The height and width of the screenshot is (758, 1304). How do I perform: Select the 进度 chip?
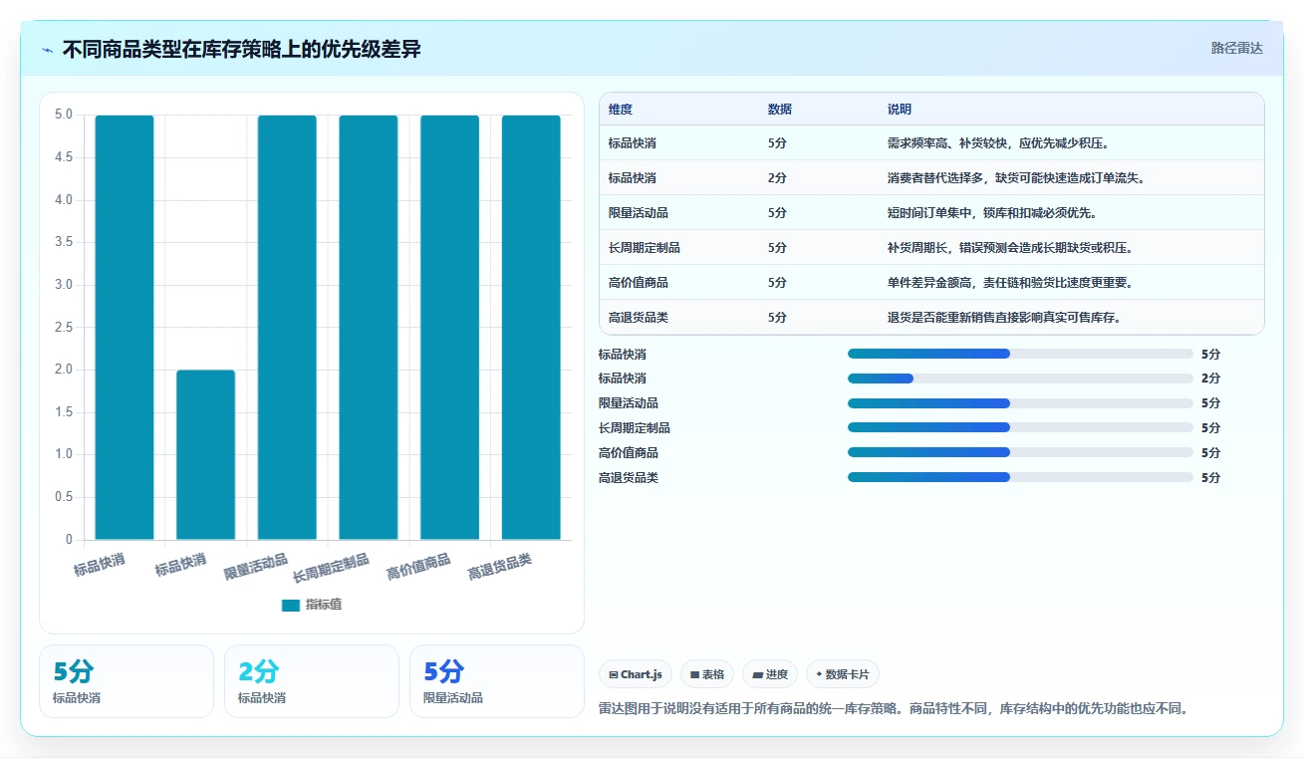(x=769, y=674)
